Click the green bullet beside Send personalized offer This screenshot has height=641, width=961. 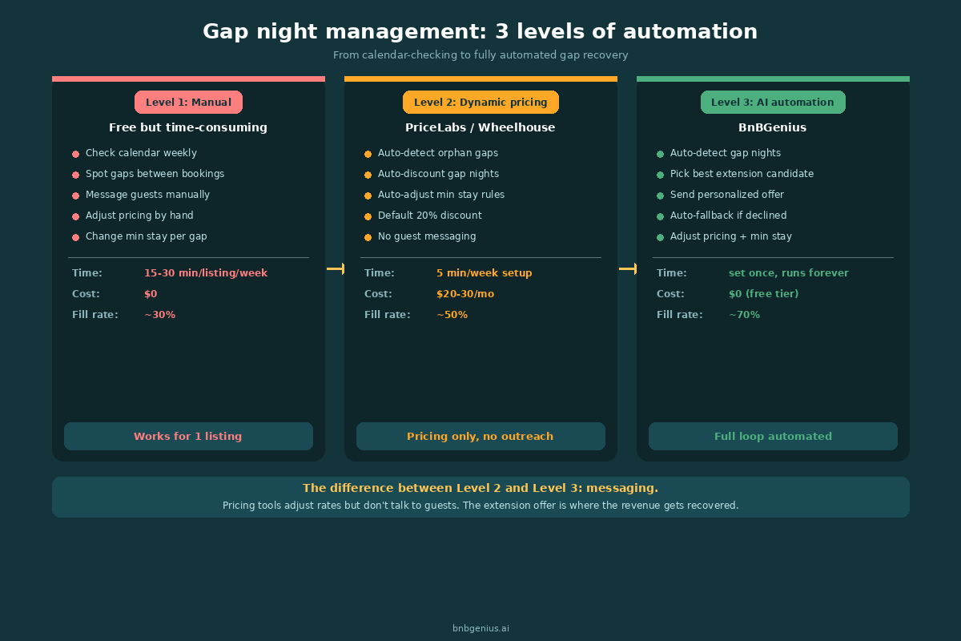660,196
